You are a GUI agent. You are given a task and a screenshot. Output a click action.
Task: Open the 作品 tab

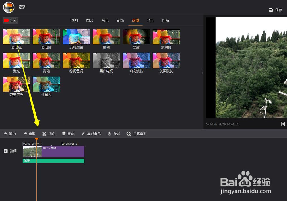pos(165,20)
